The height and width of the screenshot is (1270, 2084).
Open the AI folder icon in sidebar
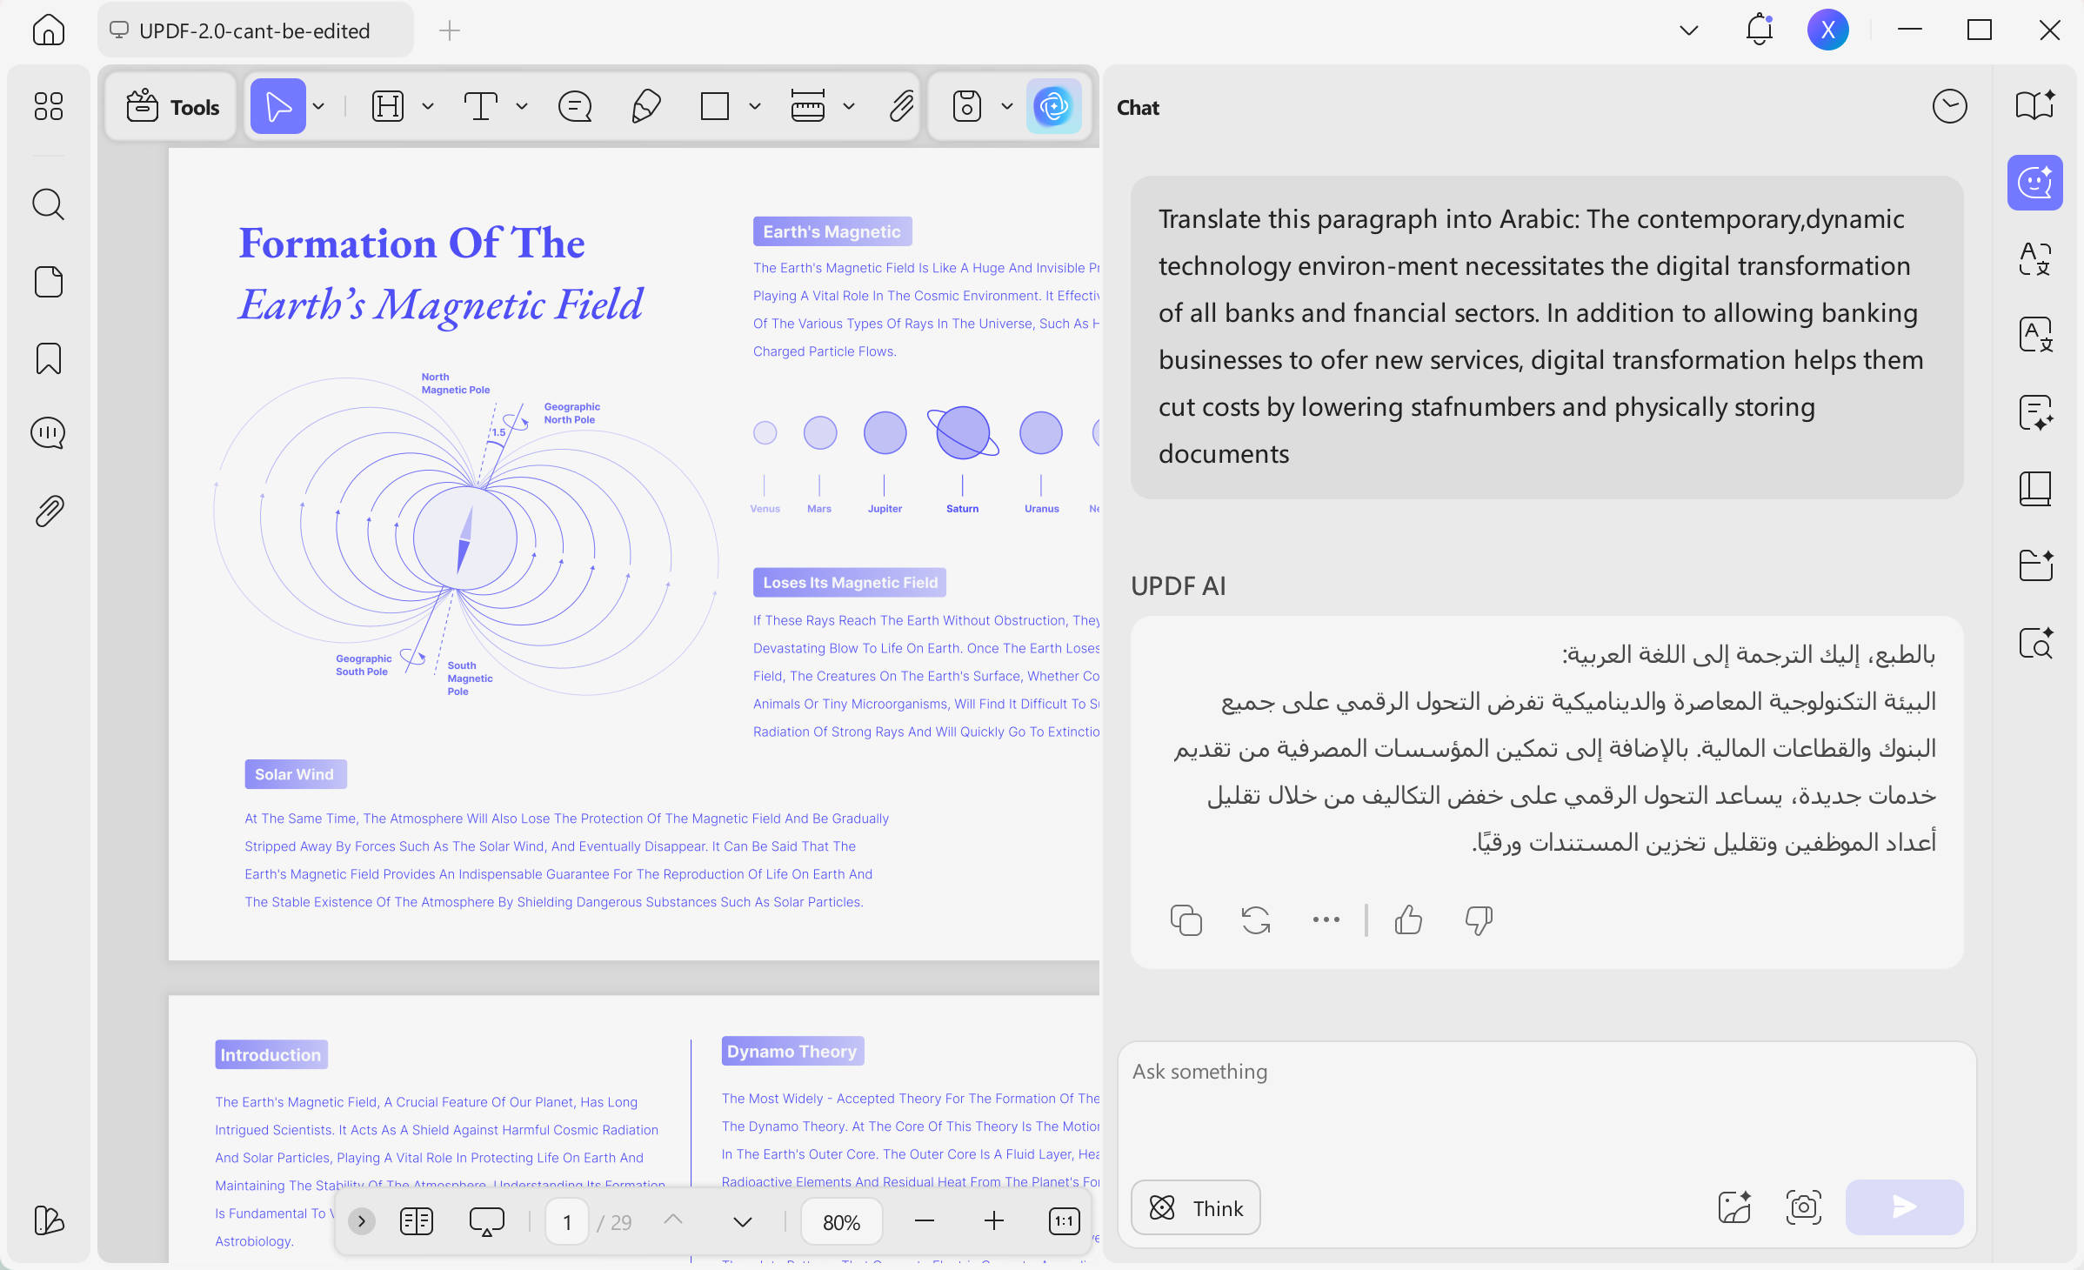pyautogui.click(x=2035, y=565)
